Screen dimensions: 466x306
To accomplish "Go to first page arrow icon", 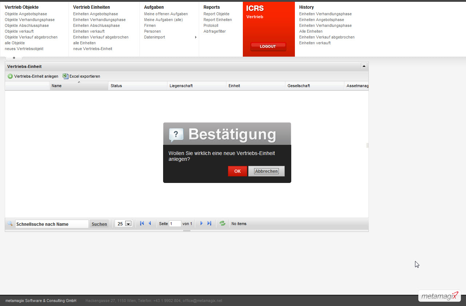I will click(142, 224).
